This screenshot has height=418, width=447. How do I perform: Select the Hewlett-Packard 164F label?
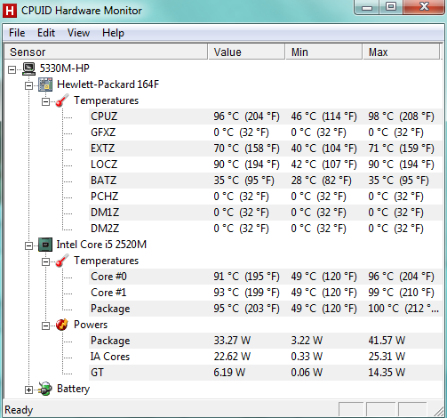point(108,84)
